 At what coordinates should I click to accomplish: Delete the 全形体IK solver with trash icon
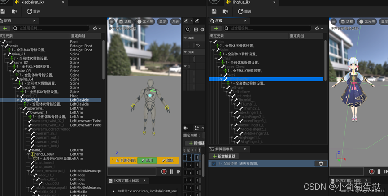321,163
